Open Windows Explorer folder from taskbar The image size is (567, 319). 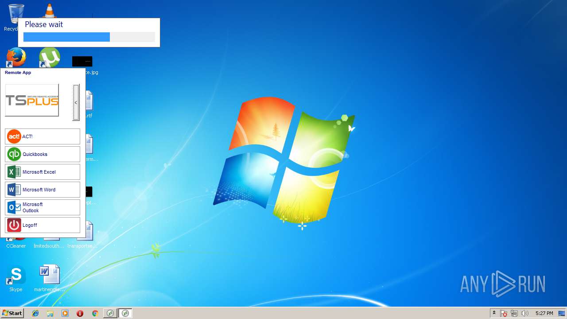click(x=50, y=313)
